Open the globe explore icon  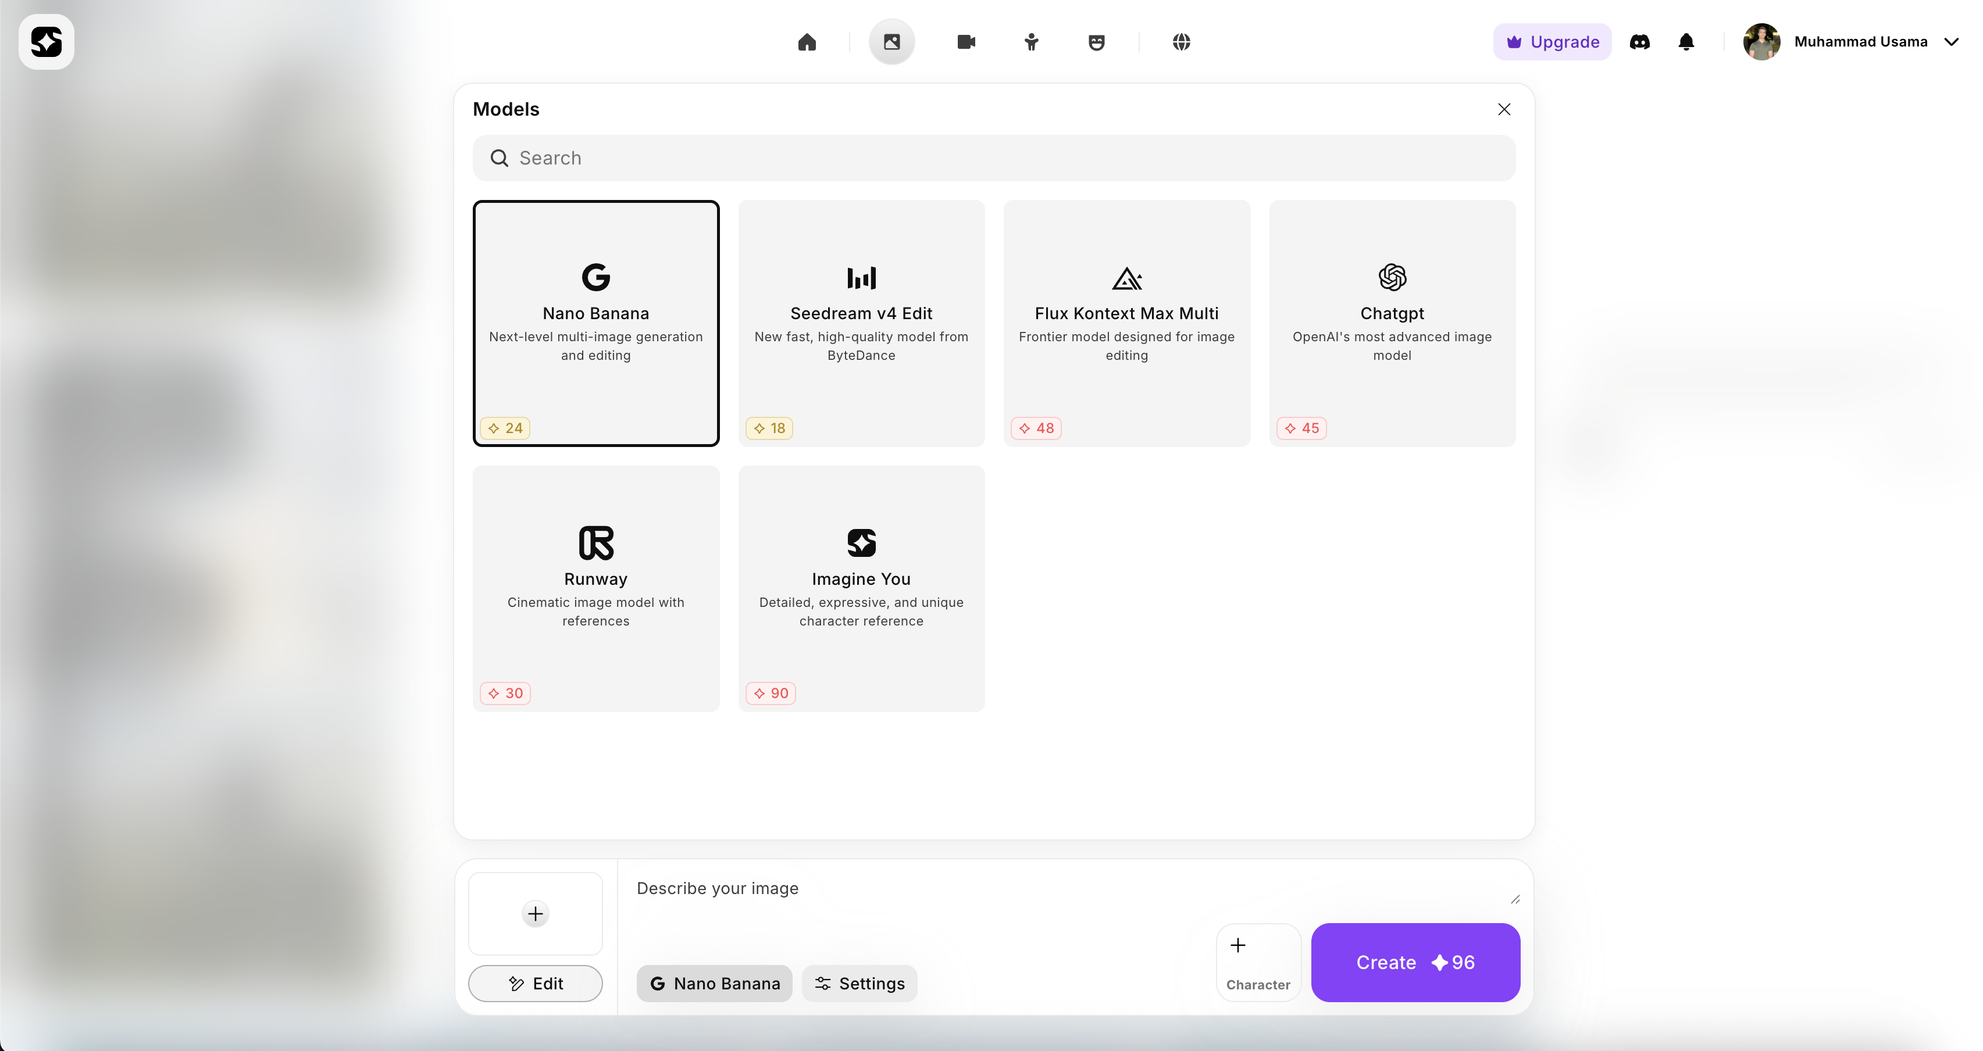point(1182,41)
